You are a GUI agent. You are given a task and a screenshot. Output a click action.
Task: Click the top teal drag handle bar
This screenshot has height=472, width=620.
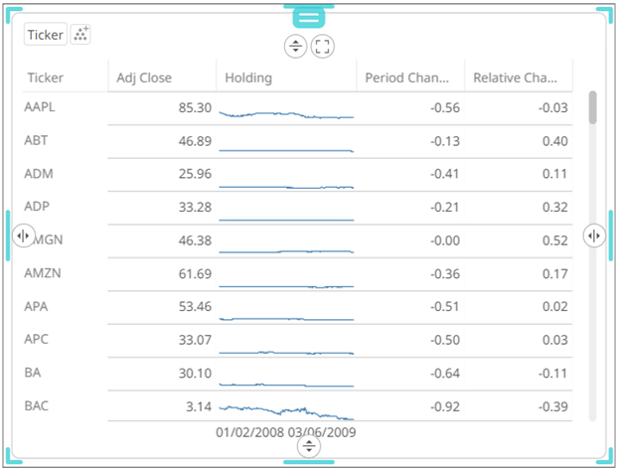[309, 17]
